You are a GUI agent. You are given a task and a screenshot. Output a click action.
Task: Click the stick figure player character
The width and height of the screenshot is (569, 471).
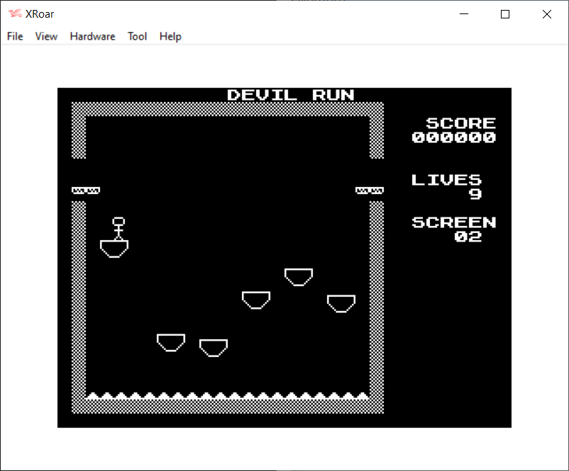(118, 228)
